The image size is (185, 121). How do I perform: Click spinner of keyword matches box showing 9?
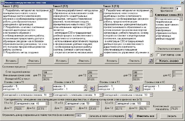pyautogui.click(x=101, y=95)
